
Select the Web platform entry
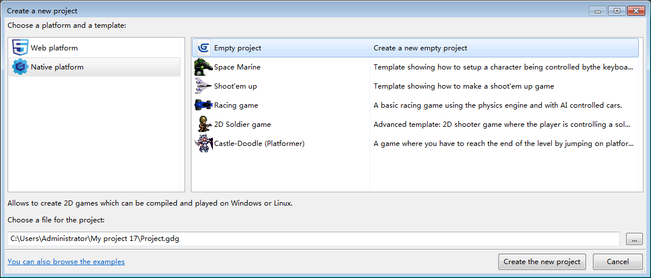click(54, 48)
